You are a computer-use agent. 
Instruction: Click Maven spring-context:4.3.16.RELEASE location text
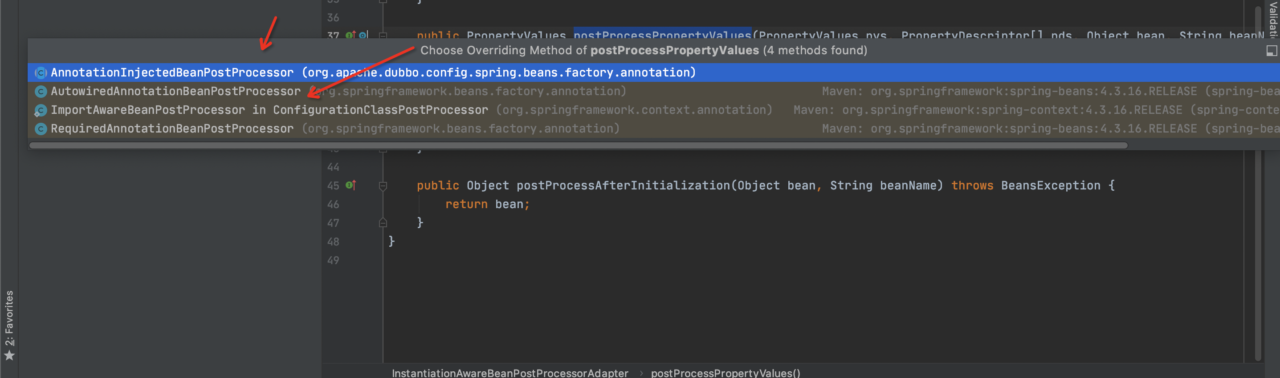pos(1036,110)
